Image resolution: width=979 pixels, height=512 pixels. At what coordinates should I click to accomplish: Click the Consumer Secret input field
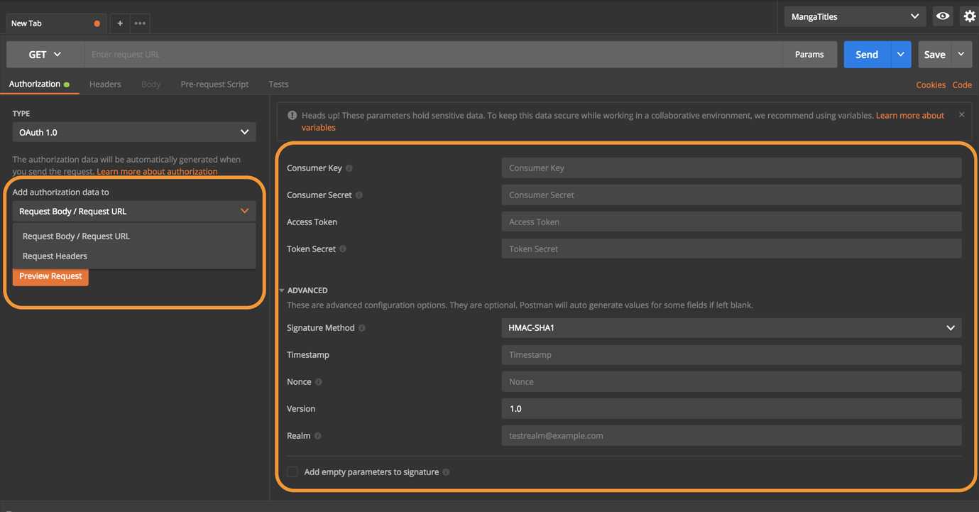click(731, 195)
